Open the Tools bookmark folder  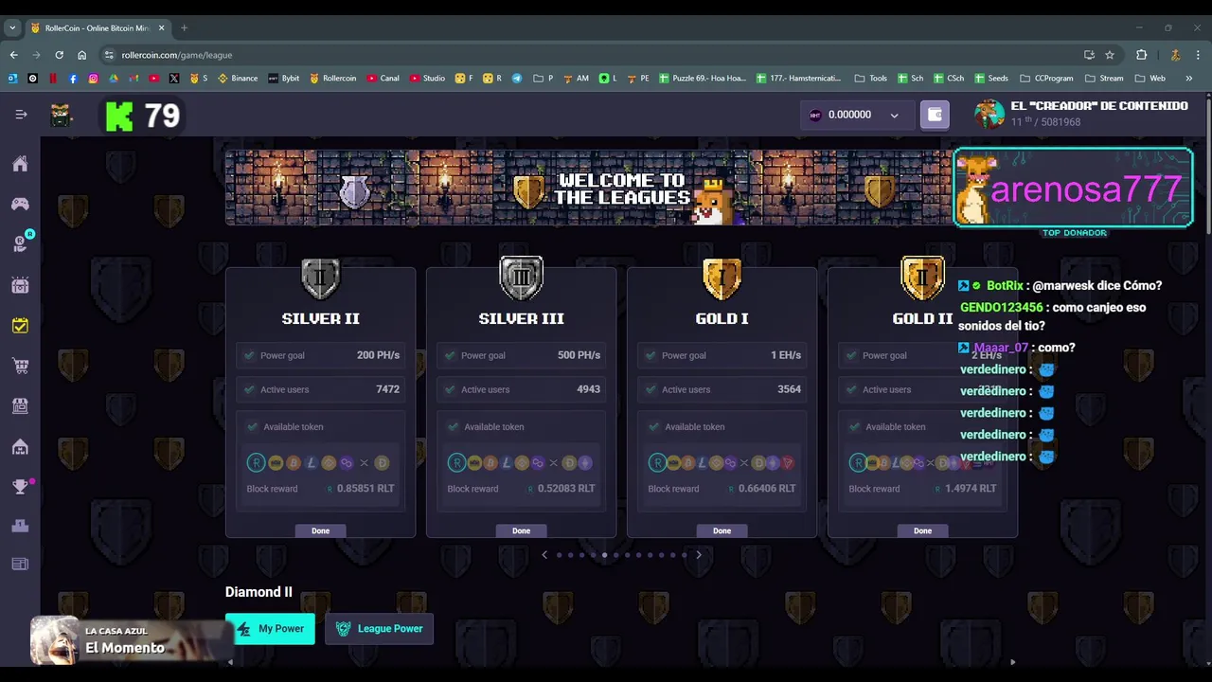point(870,79)
